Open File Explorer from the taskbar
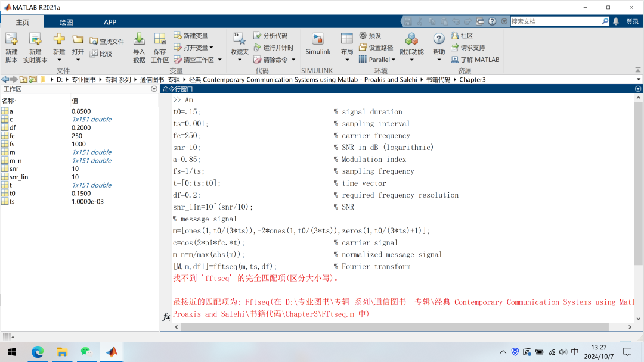 (x=62, y=352)
